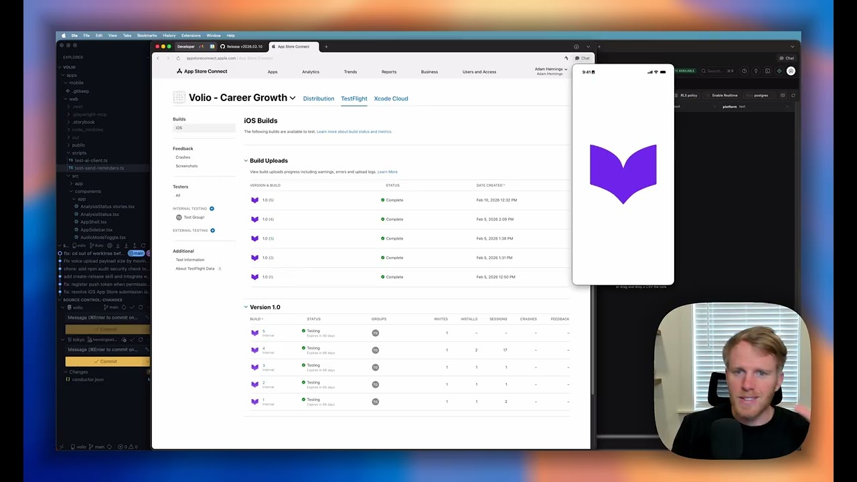Click the RLS policy button in right window
Screen dimensions: 857x482
(x=686, y=96)
